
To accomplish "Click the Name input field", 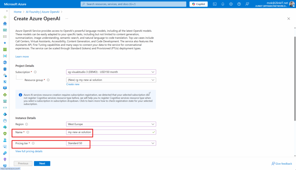I will [111, 132].
